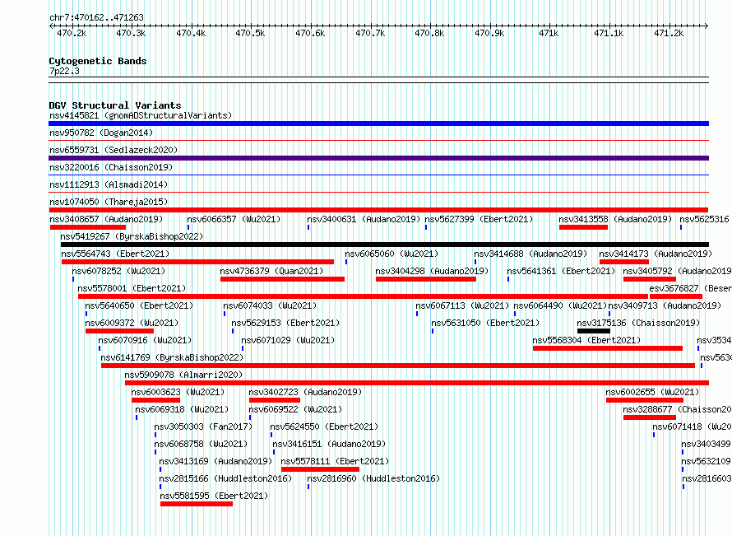Open nsv6070916 (Wu2021) variant label
The image size is (732, 536).
pyautogui.click(x=146, y=340)
